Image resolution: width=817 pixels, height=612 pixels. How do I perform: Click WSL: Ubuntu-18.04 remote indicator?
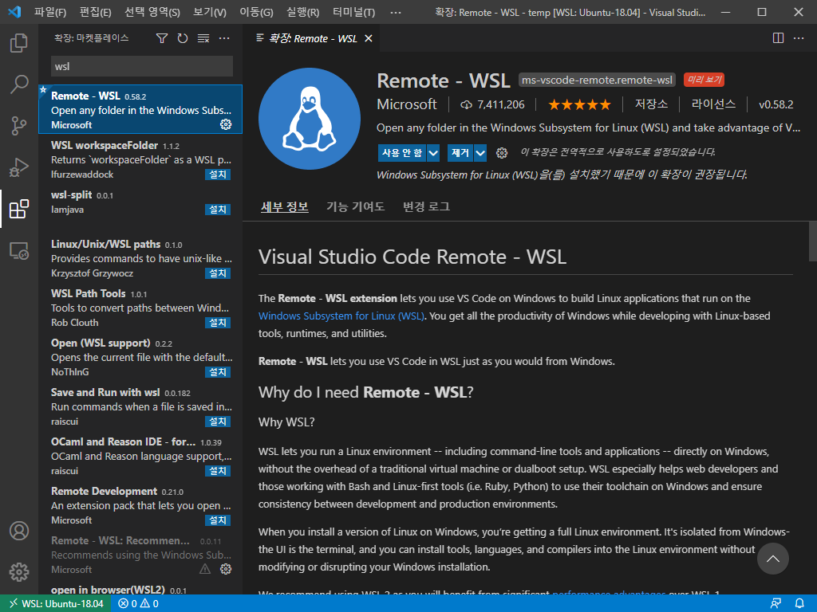coord(57,604)
